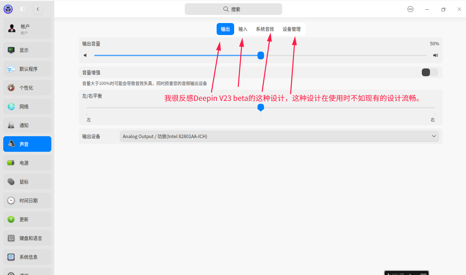Open 显示 settings in sidebar
This screenshot has height=275, width=466.
[x=27, y=50]
